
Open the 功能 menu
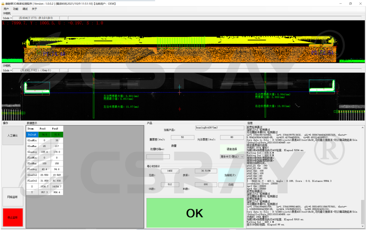coord(15,8)
